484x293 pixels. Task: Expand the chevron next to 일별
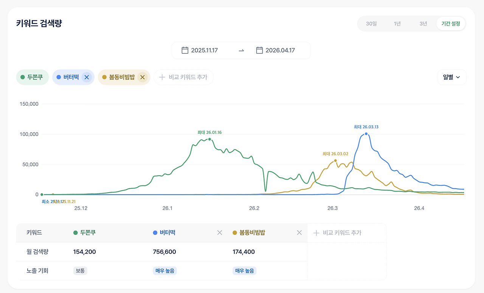click(x=458, y=77)
